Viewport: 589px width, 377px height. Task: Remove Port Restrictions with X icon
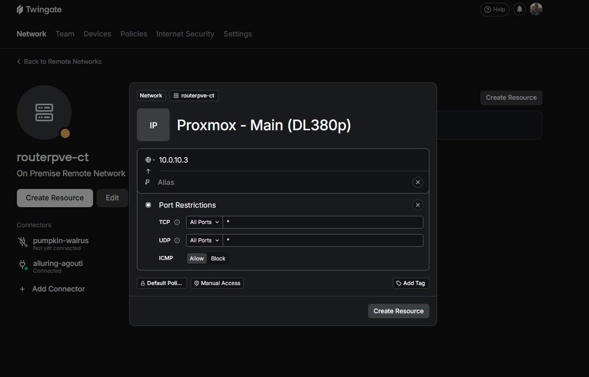pos(417,205)
